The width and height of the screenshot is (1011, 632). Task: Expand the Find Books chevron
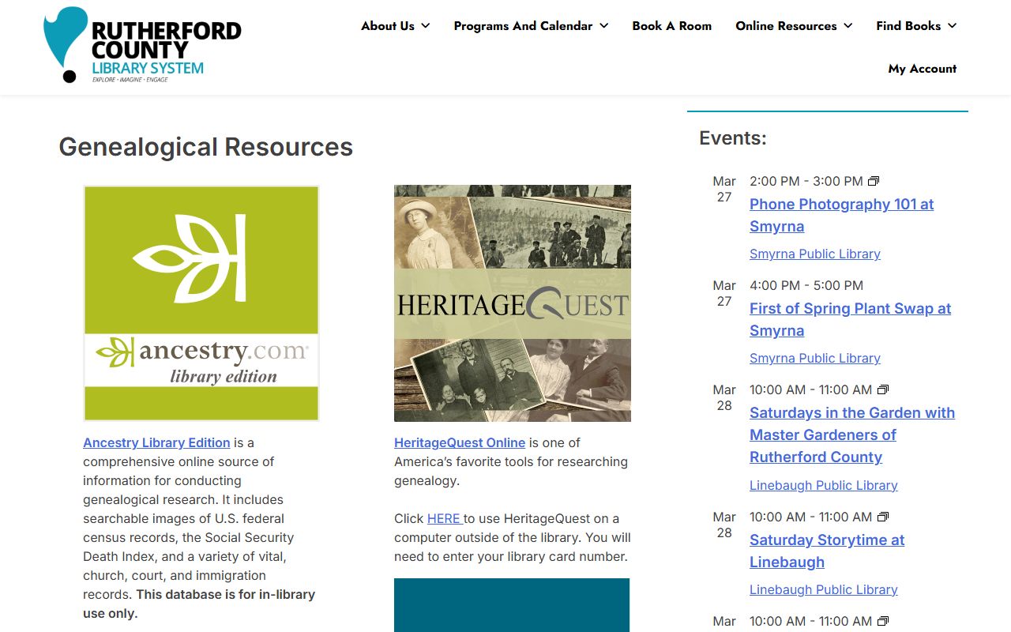click(952, 26)
